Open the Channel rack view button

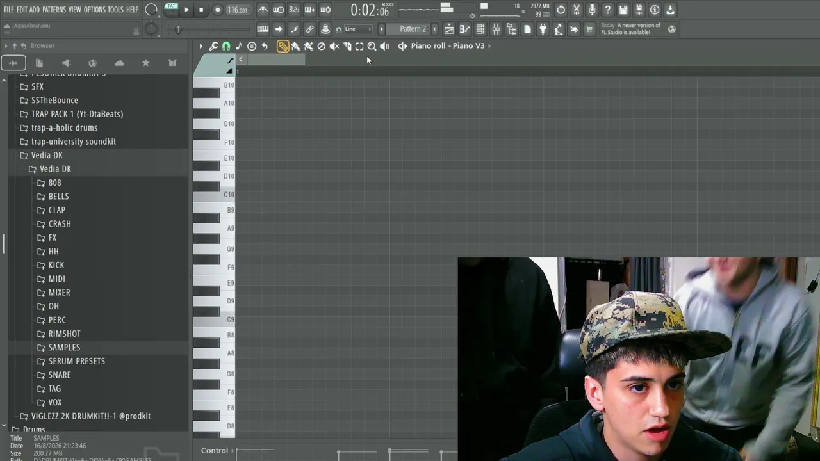[480, 29]
